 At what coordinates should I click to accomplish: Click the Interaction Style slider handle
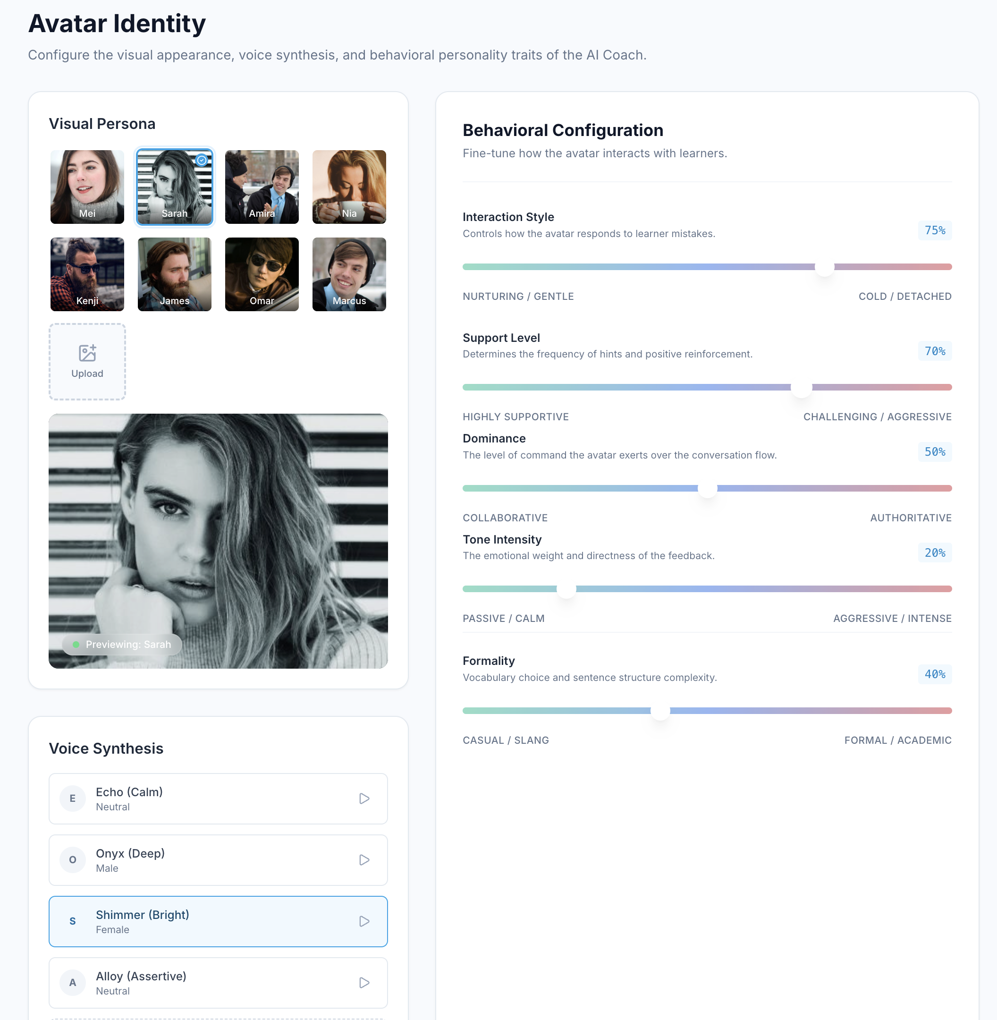824,267
